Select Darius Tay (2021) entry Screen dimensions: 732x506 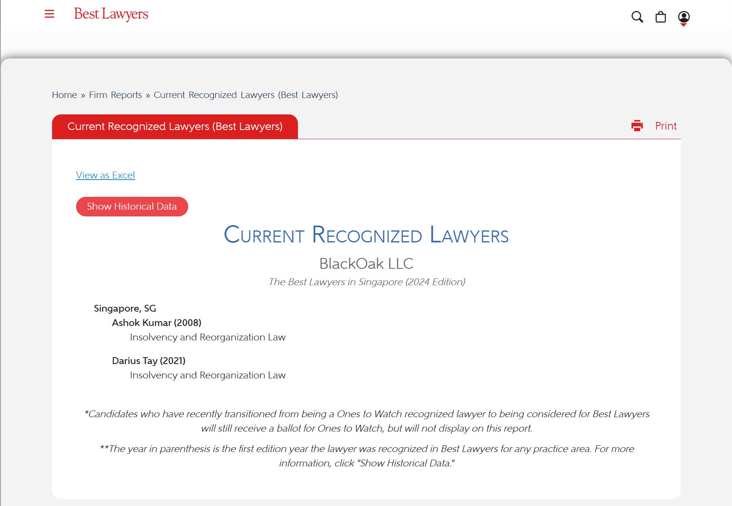click(x=149, y=361)
